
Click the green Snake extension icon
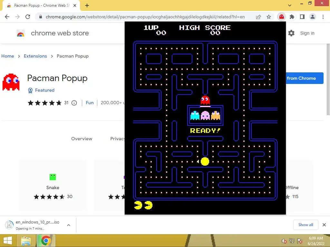(x=53, y=177)
